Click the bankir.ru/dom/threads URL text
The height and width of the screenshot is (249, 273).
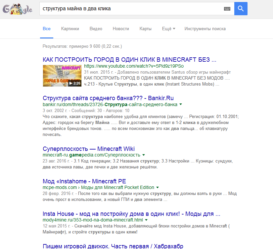click(x=110, y=104)
